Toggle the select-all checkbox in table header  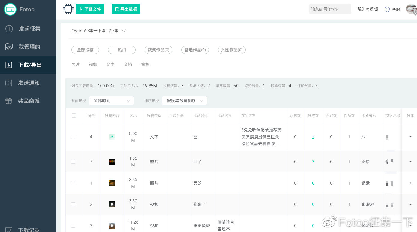pos(74,115)
